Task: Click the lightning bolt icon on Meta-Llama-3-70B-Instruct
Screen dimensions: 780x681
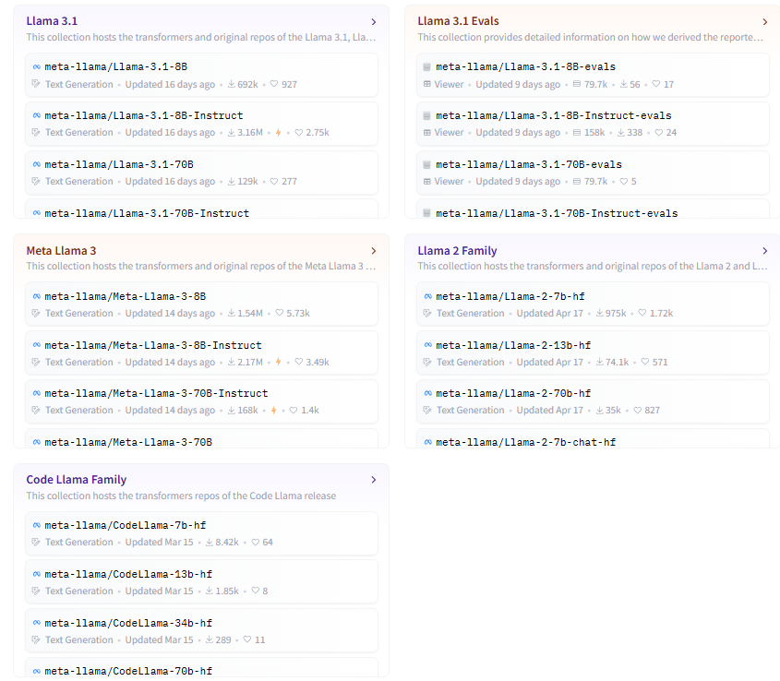Action: tap(273, 411)
